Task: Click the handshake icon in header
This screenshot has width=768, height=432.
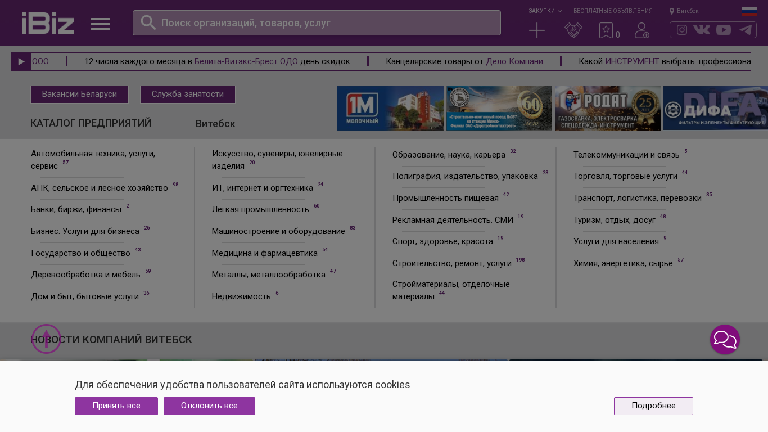Action: 573,30
